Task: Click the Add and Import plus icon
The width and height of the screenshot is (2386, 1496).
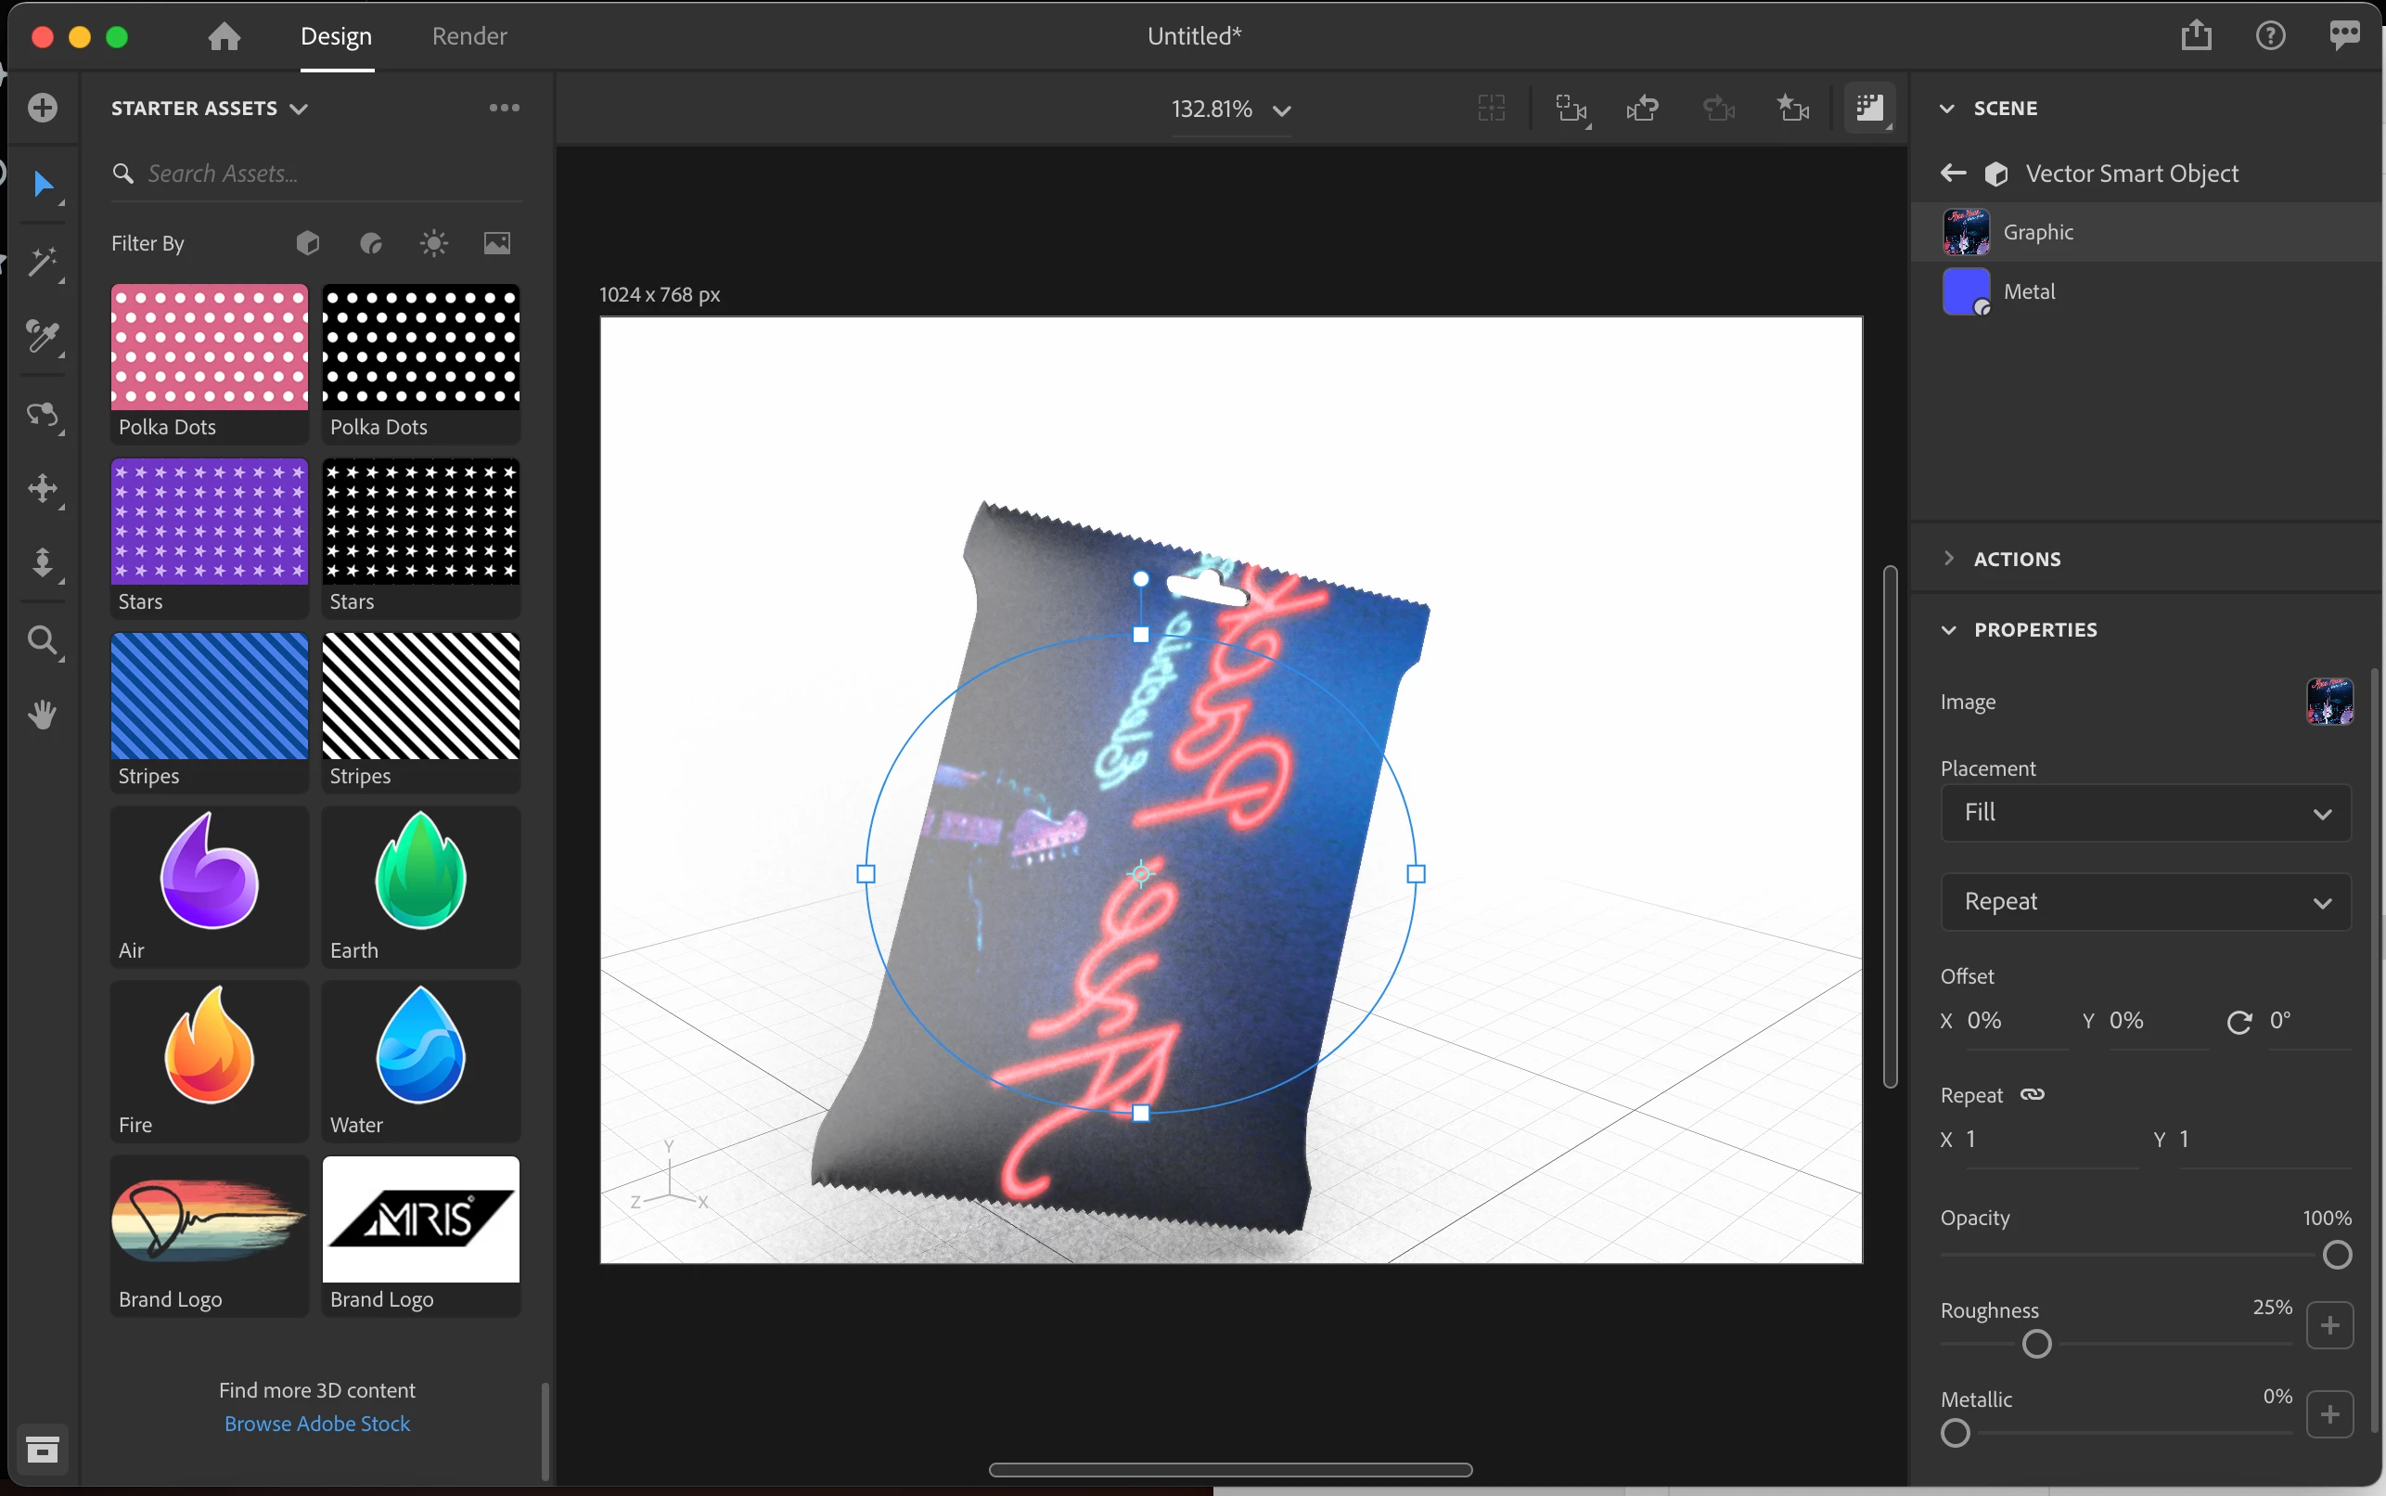Action: point(43,107)
